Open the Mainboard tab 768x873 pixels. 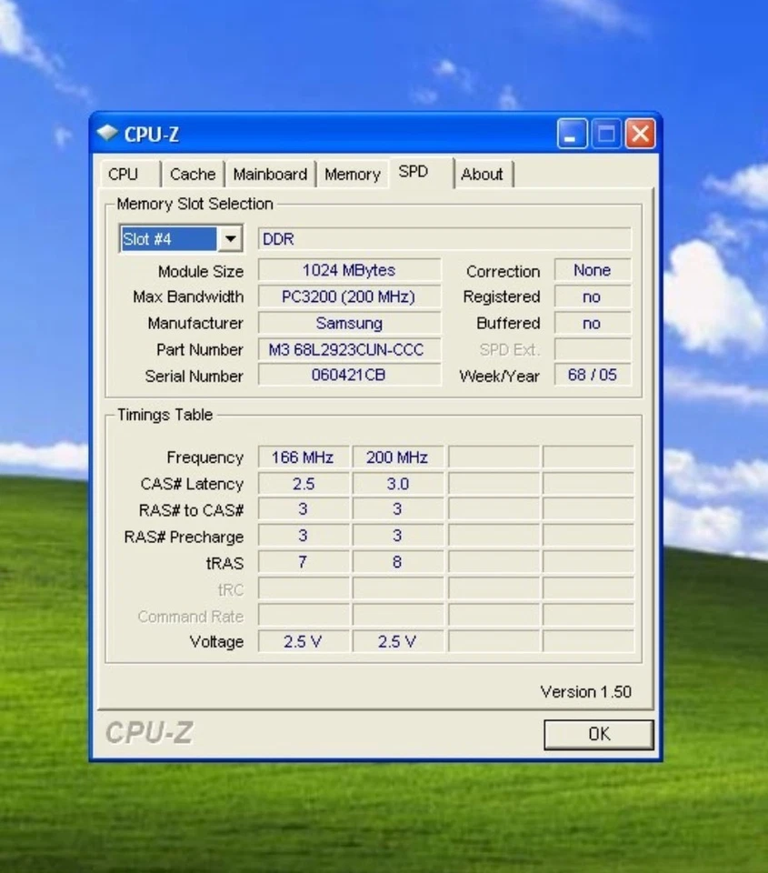(270, 174)
